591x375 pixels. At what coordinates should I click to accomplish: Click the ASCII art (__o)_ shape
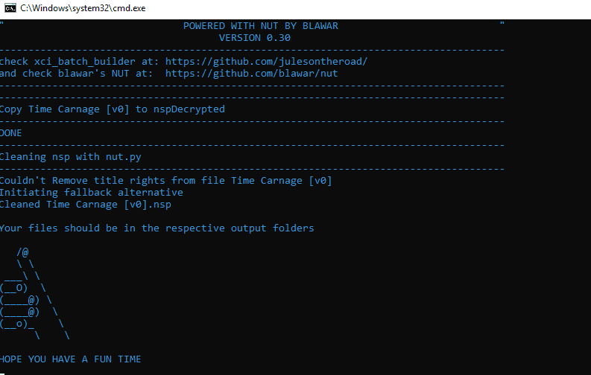[x=17, y=324]
